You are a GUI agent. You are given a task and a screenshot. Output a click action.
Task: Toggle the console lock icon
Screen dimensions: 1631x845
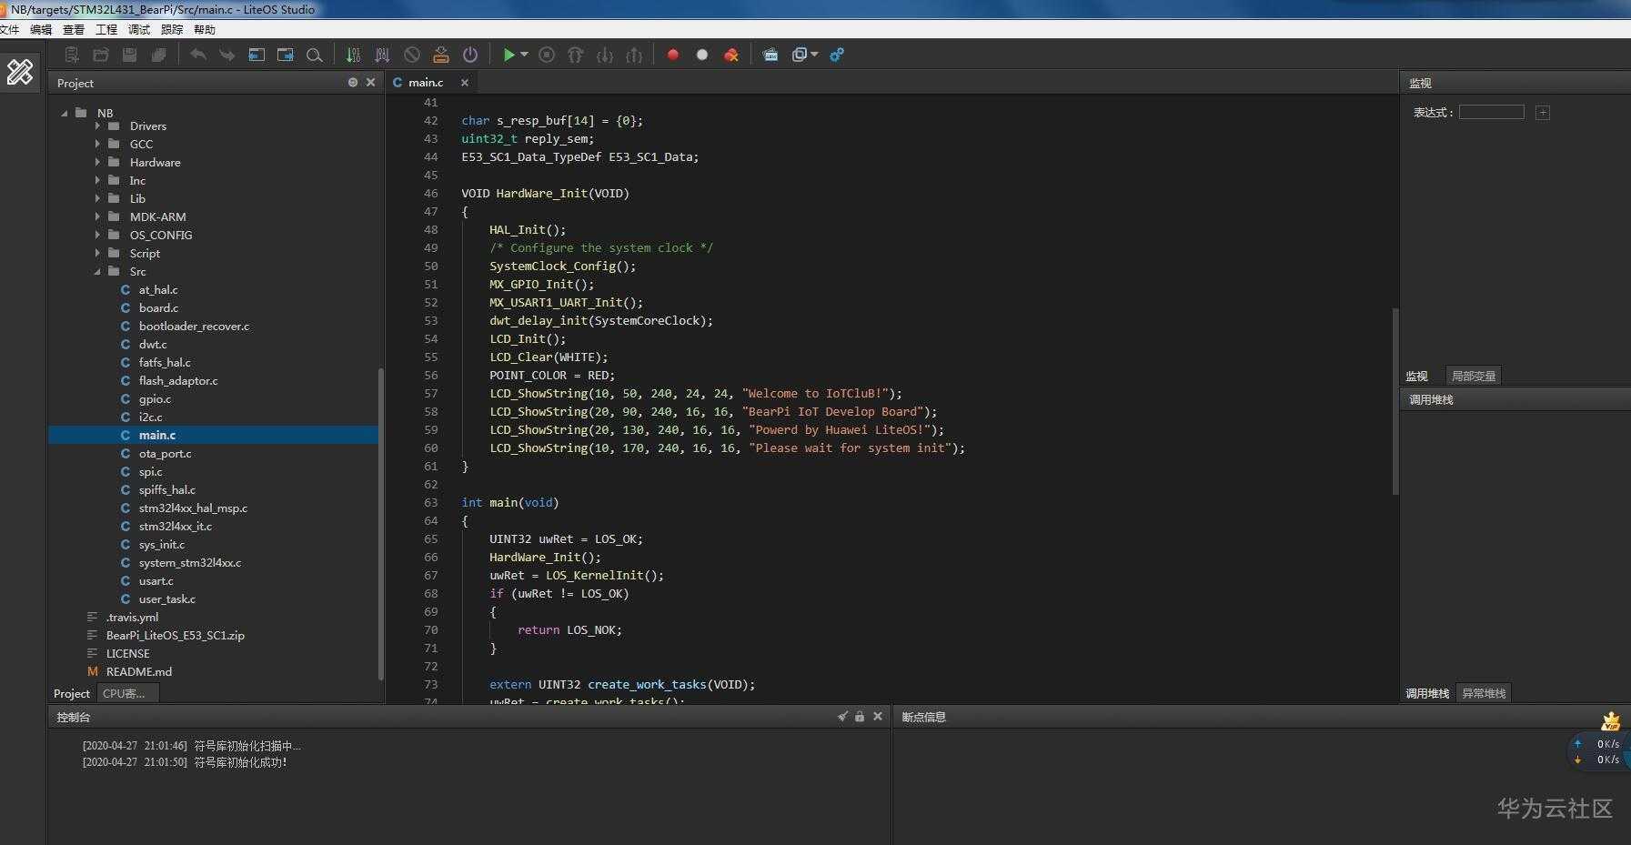click(860, 717)
